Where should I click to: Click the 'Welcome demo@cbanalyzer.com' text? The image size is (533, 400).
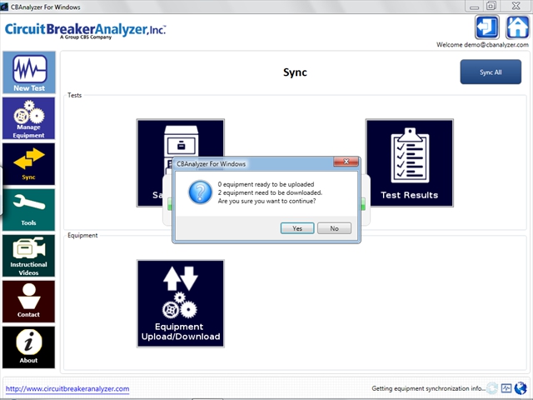[x=482, y=44]
